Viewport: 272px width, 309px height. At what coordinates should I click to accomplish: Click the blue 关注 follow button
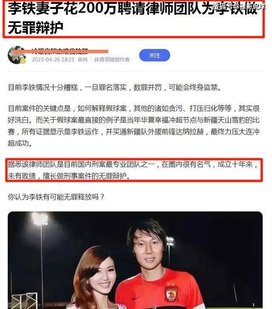coord(154,55)
